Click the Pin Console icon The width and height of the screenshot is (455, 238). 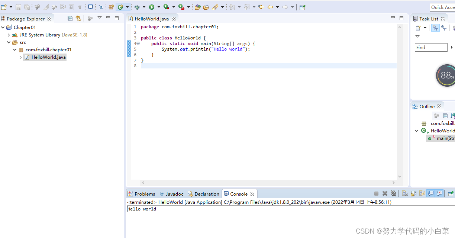pos(451,193)
